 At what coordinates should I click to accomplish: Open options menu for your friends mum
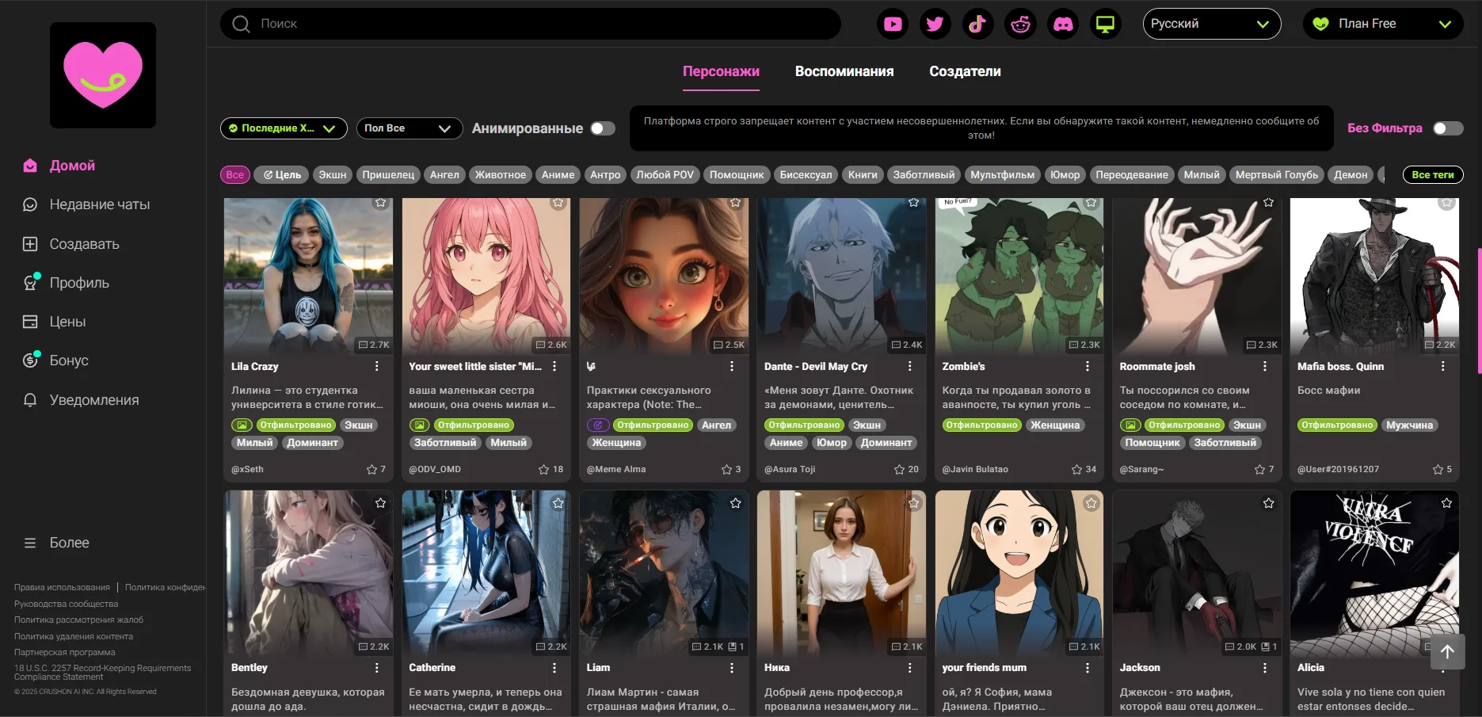point(1088,668)
